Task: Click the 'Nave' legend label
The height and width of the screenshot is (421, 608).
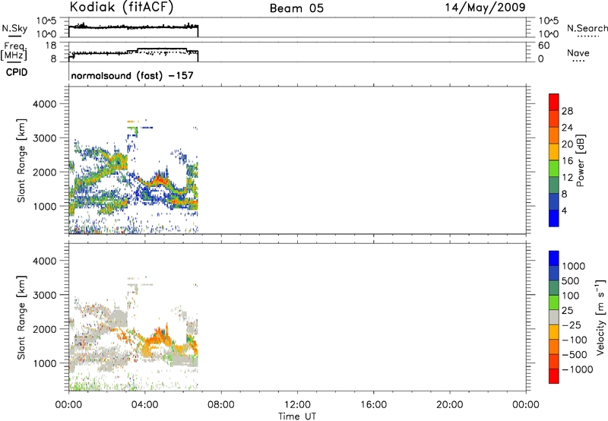Action: (578, 53)
